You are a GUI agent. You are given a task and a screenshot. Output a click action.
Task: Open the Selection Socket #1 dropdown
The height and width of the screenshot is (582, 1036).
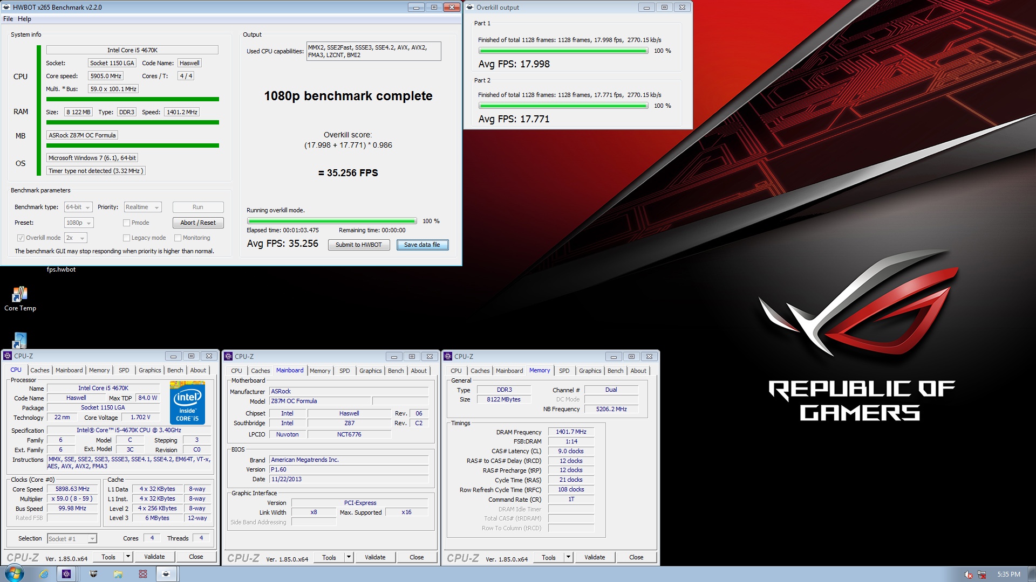[72, 538]
